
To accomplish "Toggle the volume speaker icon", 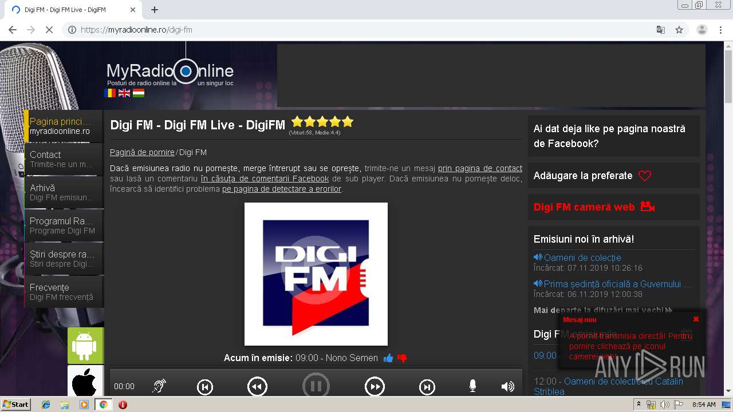I will coord(507,387).
